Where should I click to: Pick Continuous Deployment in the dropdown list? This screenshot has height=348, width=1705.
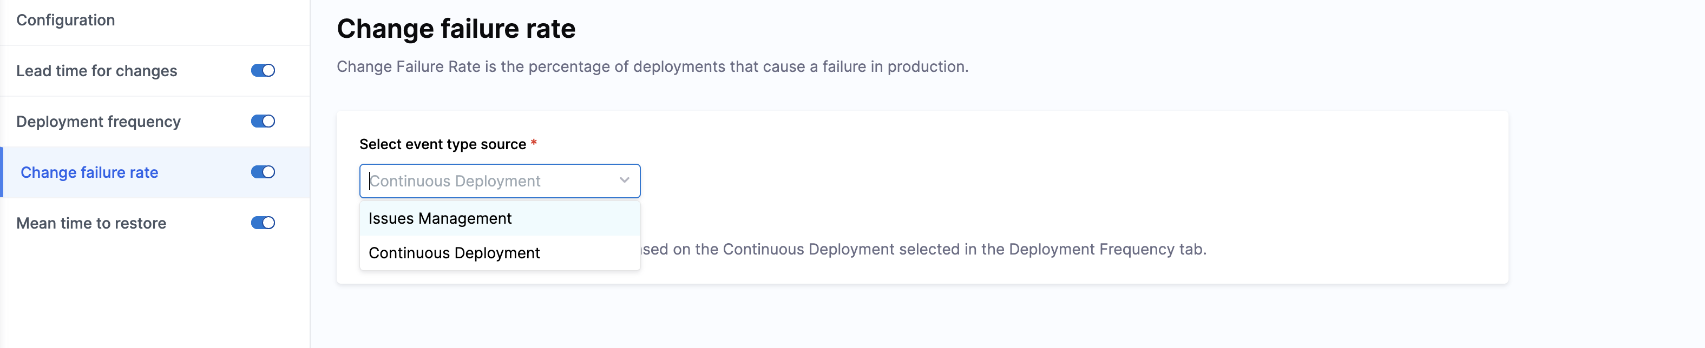click(x=454, y=253)
